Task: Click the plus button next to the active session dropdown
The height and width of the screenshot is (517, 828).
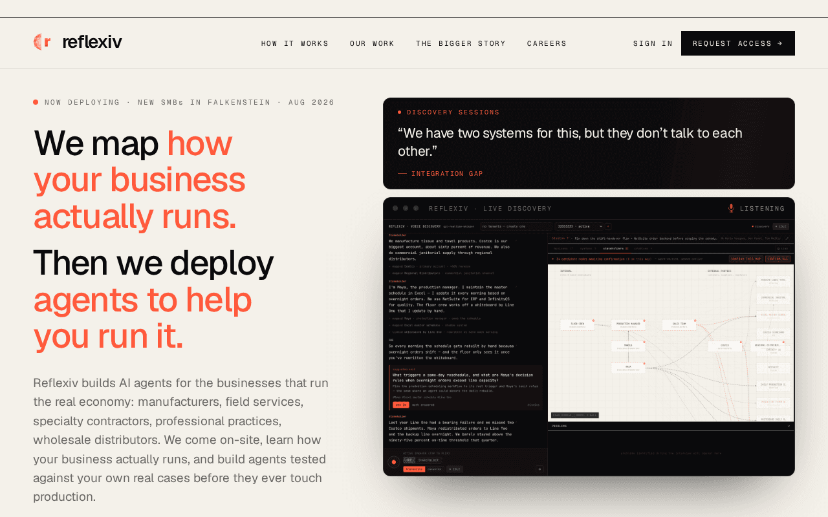Action: pyautogui.click(x=608, y=226)
